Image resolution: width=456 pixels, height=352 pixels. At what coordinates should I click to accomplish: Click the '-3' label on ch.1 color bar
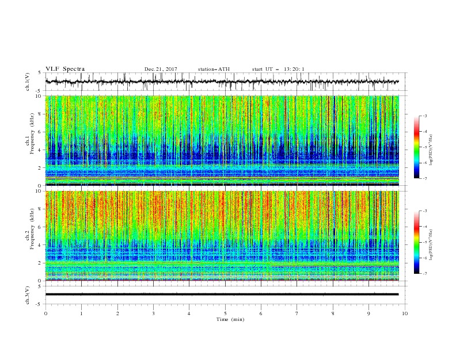[x=424, y=116]
